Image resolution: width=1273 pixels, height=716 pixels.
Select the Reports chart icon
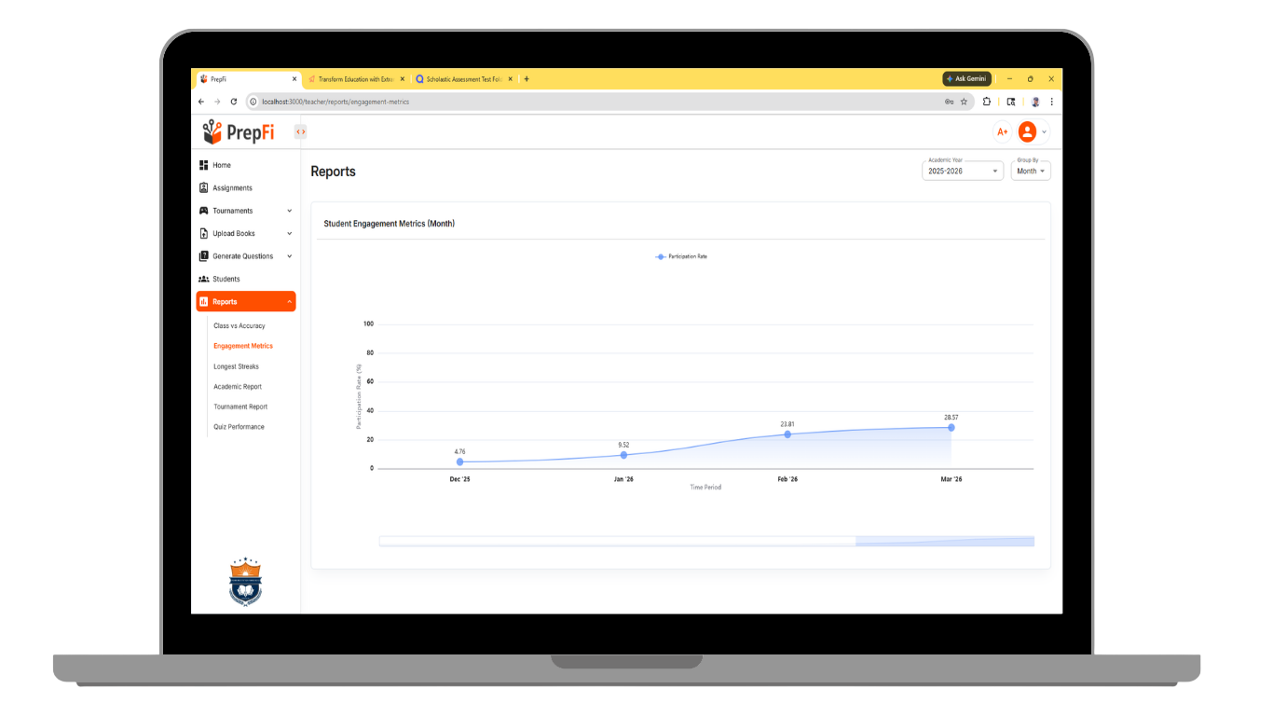coord(204,300)
